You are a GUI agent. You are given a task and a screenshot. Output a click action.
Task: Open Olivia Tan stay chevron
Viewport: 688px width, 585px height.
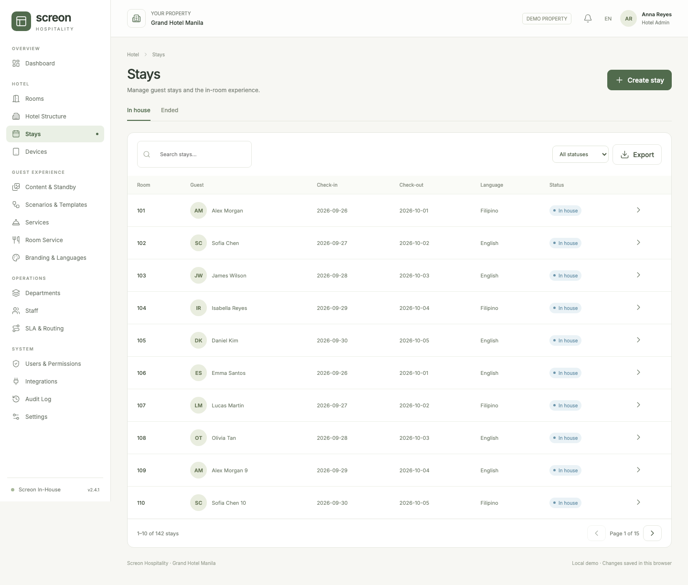[638, 437]
